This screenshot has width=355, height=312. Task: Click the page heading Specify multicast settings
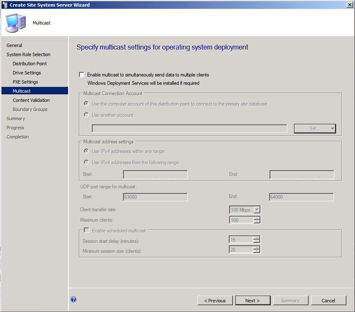pos(162,47)
